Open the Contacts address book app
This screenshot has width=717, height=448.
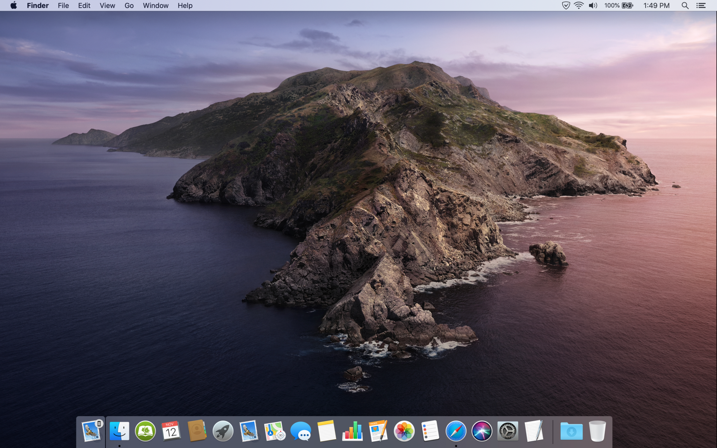tap(197, 431)
